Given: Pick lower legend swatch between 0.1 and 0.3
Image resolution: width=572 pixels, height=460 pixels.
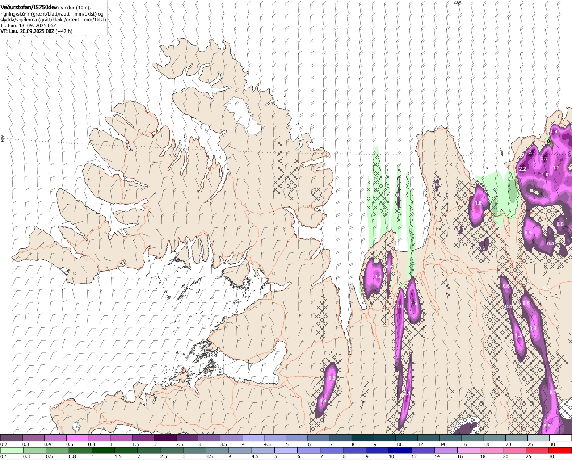Looking at the screenshot, I should pyautogui.click(x=13, y=451).
